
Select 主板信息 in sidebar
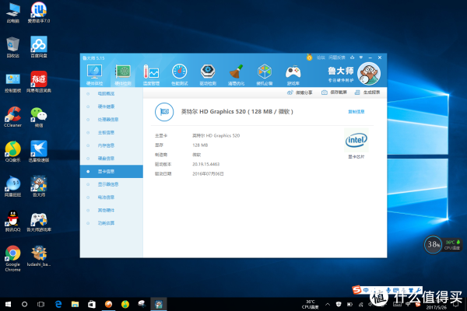tap(111, 132)
